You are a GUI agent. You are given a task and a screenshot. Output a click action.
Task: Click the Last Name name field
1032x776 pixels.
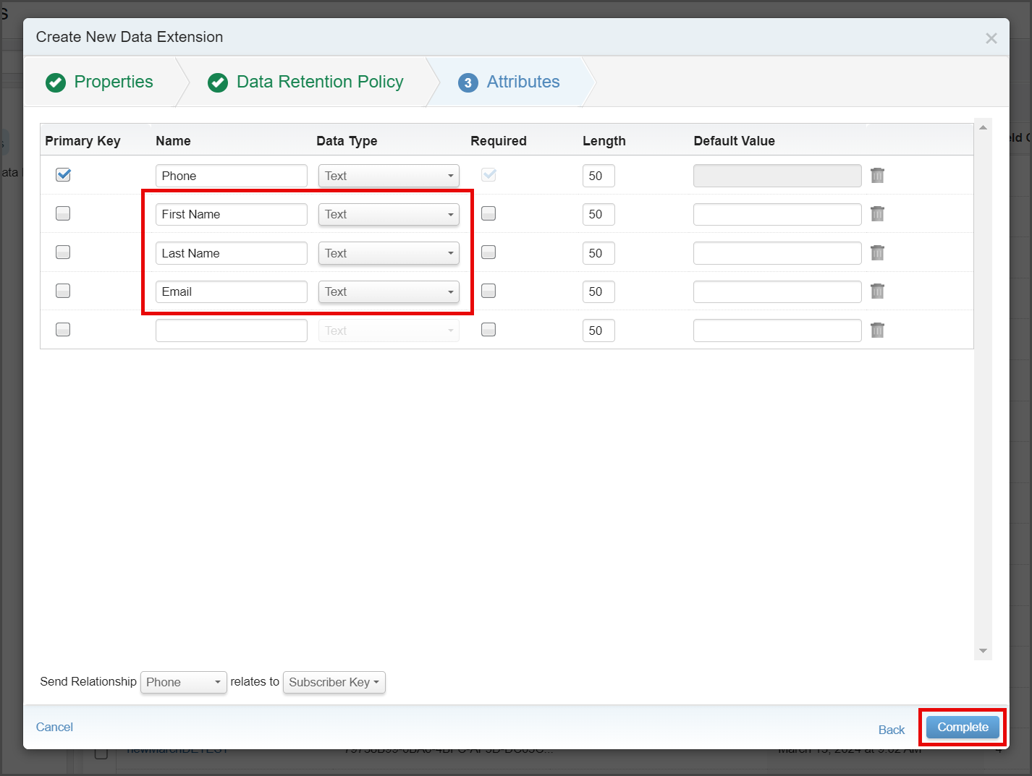[232, 253]
